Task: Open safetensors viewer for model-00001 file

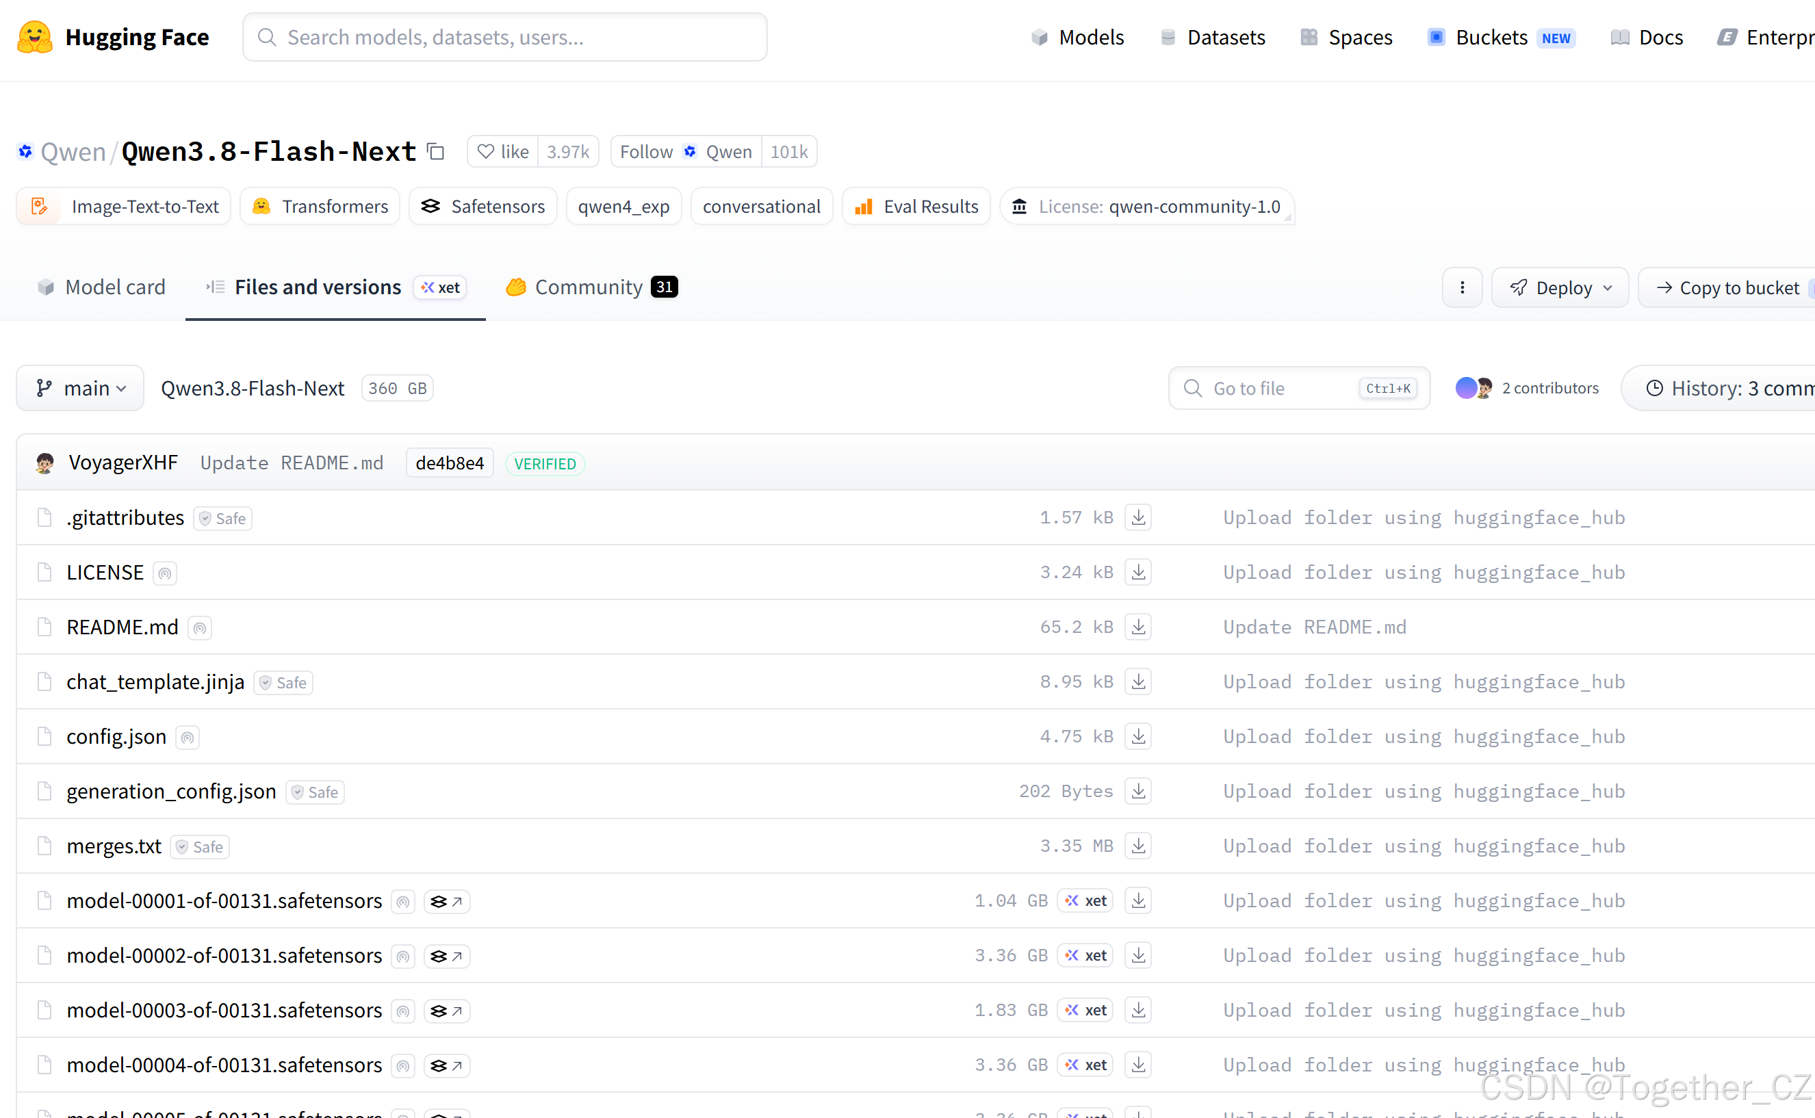Action: [x=447, y=901]
